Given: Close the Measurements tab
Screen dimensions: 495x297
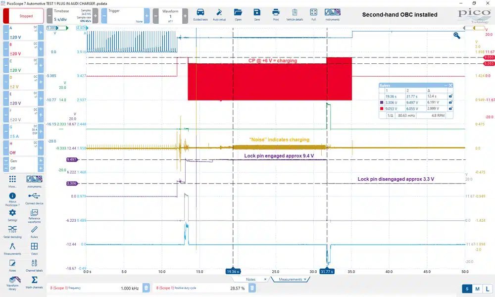Looking at the screenshot, I should tap(305, 279).
